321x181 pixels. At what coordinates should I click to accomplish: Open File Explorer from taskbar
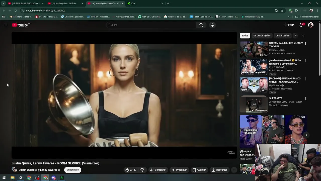tap(12, 178)
